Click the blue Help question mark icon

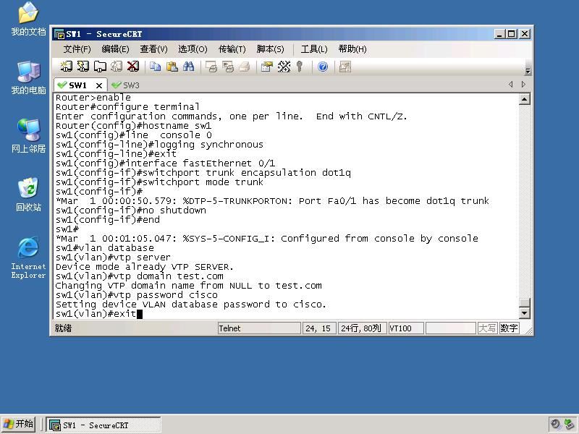coord(323,67)
